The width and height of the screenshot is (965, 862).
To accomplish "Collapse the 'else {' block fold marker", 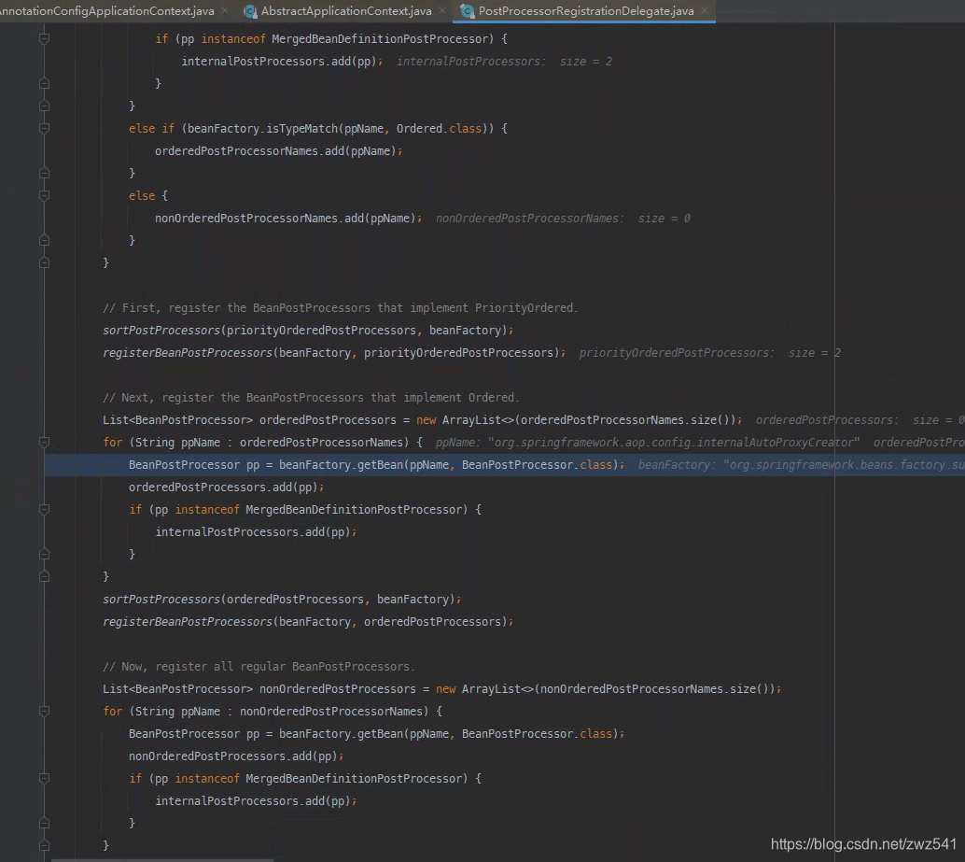I will [44, 195].
